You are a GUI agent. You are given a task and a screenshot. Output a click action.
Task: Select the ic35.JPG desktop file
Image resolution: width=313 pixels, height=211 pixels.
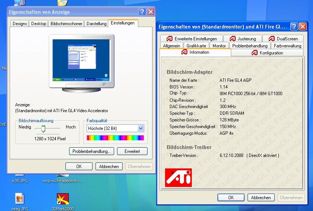(x=20, y=181)
